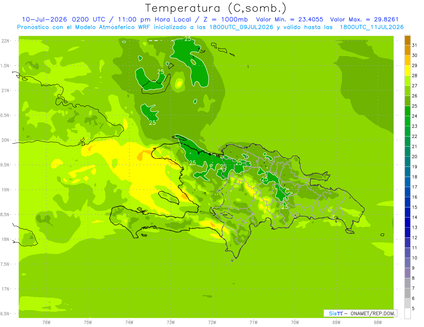Click the 76W longitude axis label
This screenshot has width=424, height=327.
point(46,322)
